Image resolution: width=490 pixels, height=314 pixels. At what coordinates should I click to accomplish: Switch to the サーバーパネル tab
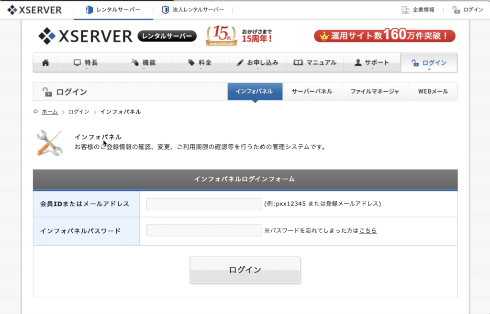(312, 91)
